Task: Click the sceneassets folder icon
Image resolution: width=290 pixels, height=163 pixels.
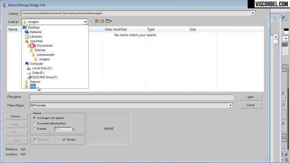Action: pos(34,55)
